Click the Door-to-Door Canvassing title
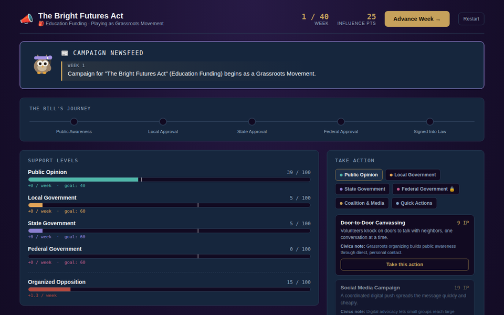504x315 pixels. [373, 223]
